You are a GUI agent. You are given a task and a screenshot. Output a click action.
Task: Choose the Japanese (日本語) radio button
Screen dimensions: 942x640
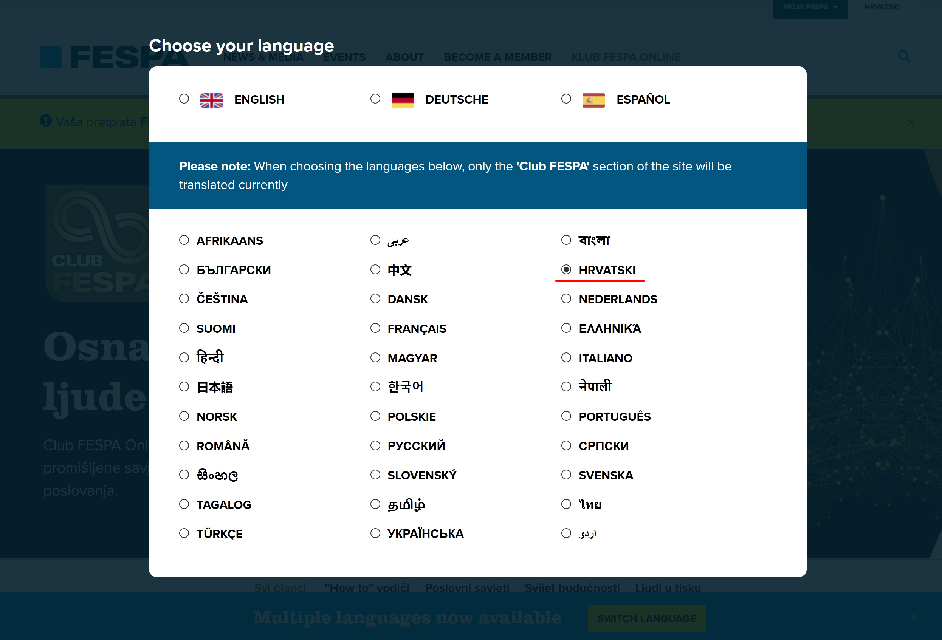(184, 387)
